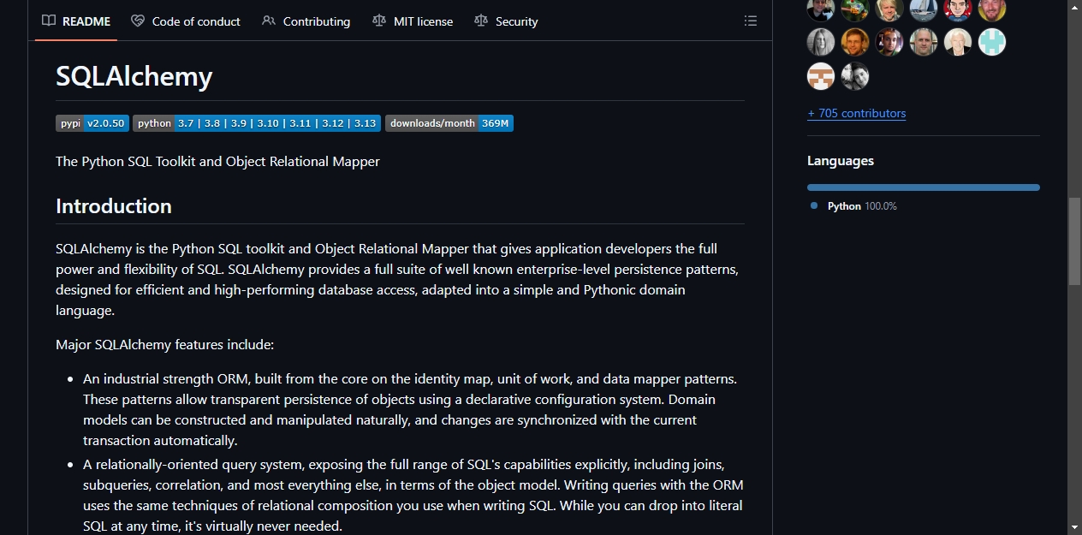Click the pypi v2.0.50 badge
1082x535 pixels.
coord(92,123)
